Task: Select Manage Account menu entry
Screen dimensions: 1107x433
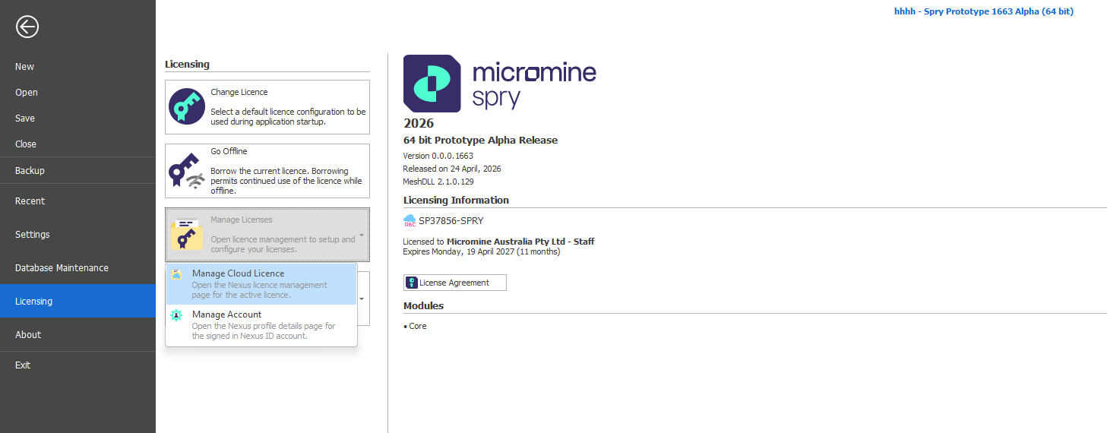Action: (x=261, y=325)
